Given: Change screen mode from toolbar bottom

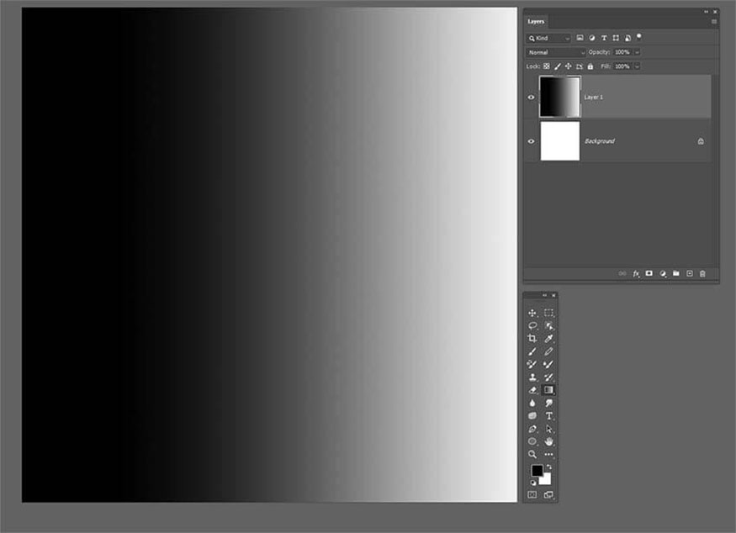Looking at the screenshot, I should click(x=548, y=494).
